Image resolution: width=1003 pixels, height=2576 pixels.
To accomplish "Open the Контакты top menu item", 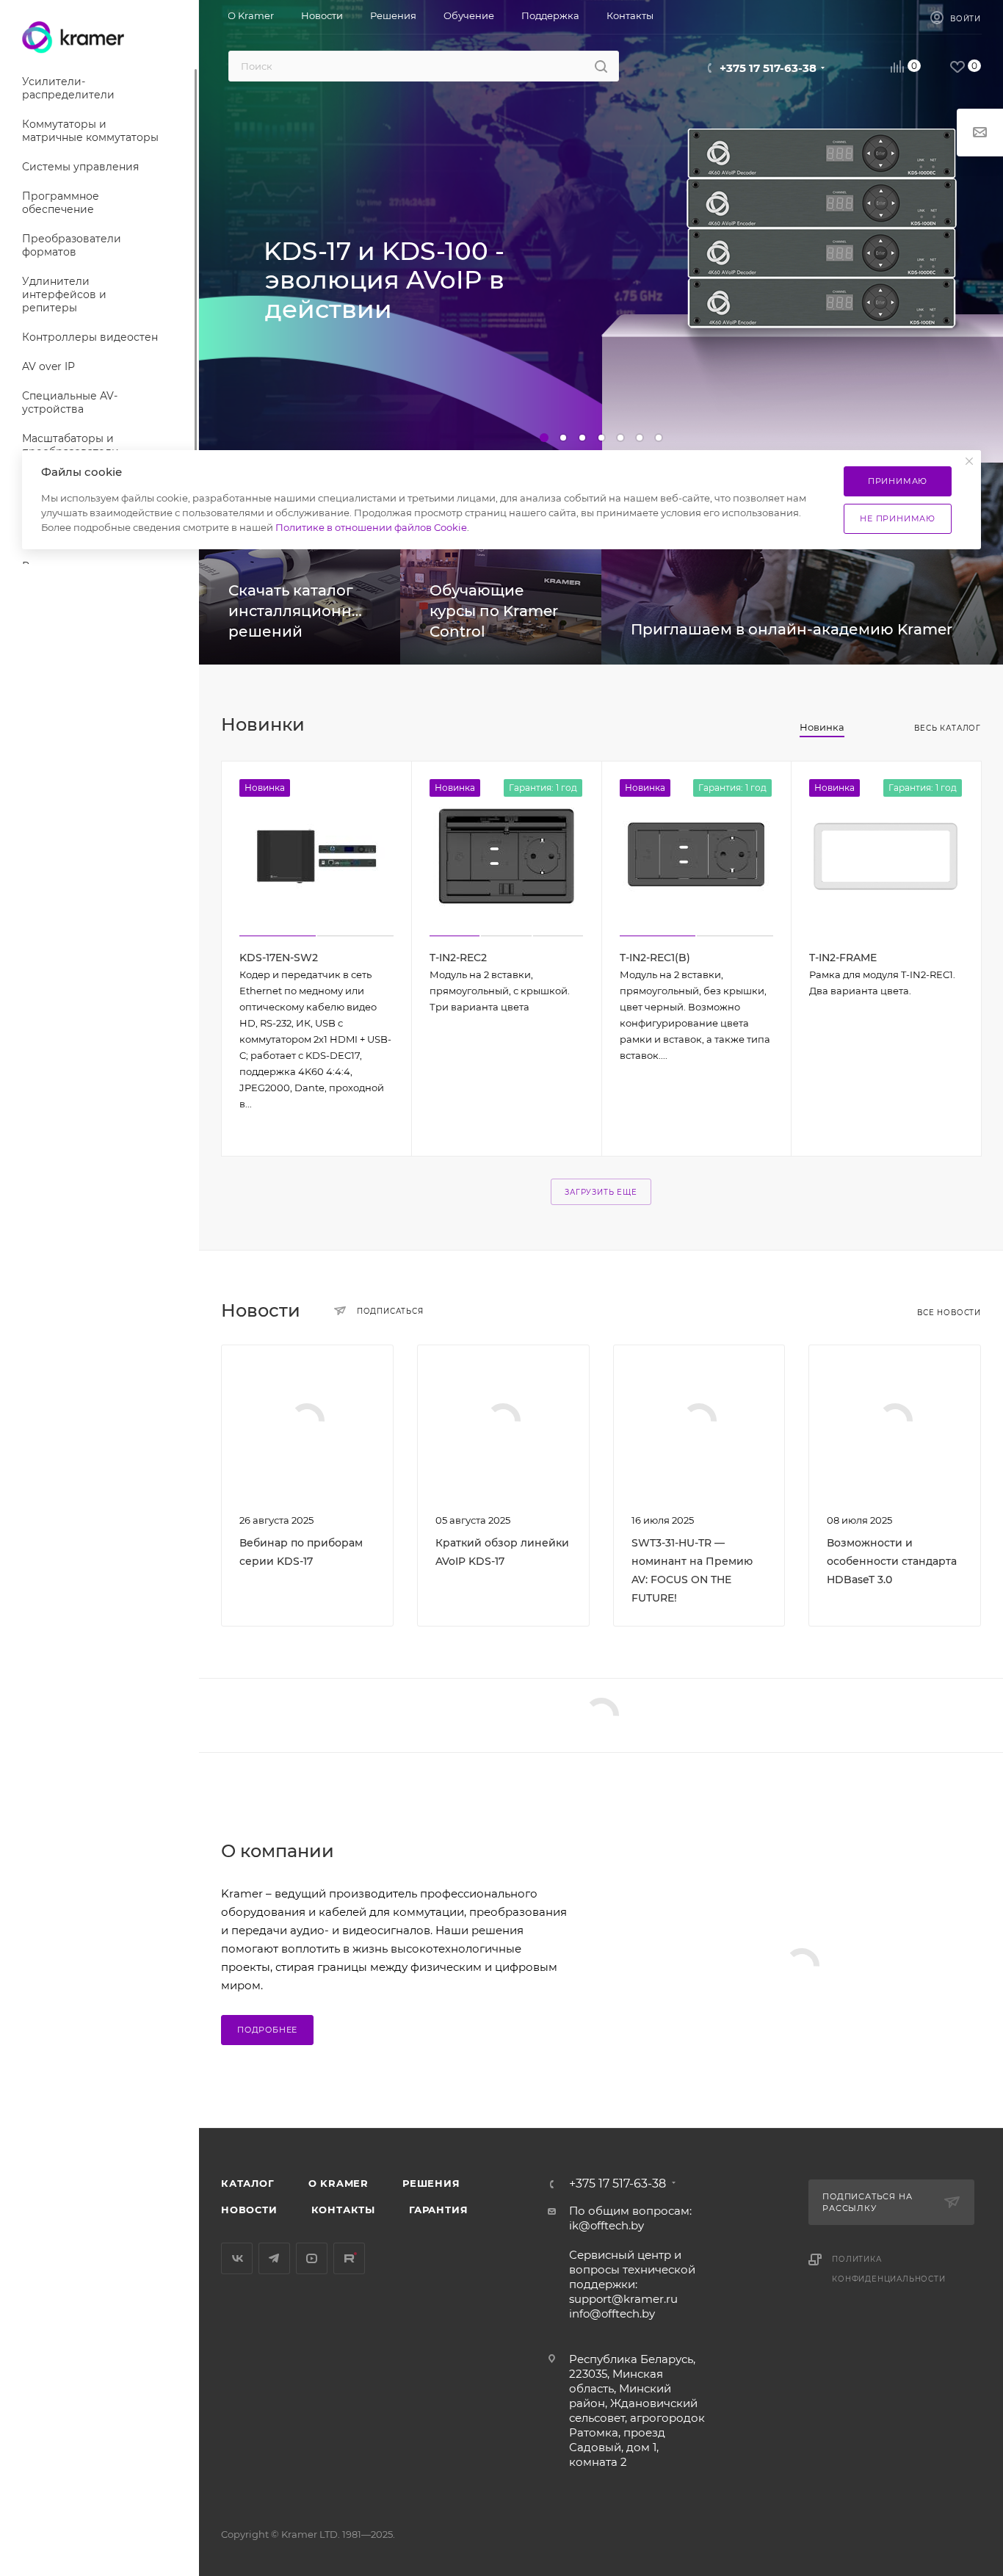I will [x=630, y=16].
